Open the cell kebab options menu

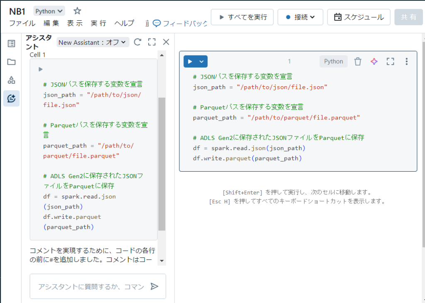[406, 61]
